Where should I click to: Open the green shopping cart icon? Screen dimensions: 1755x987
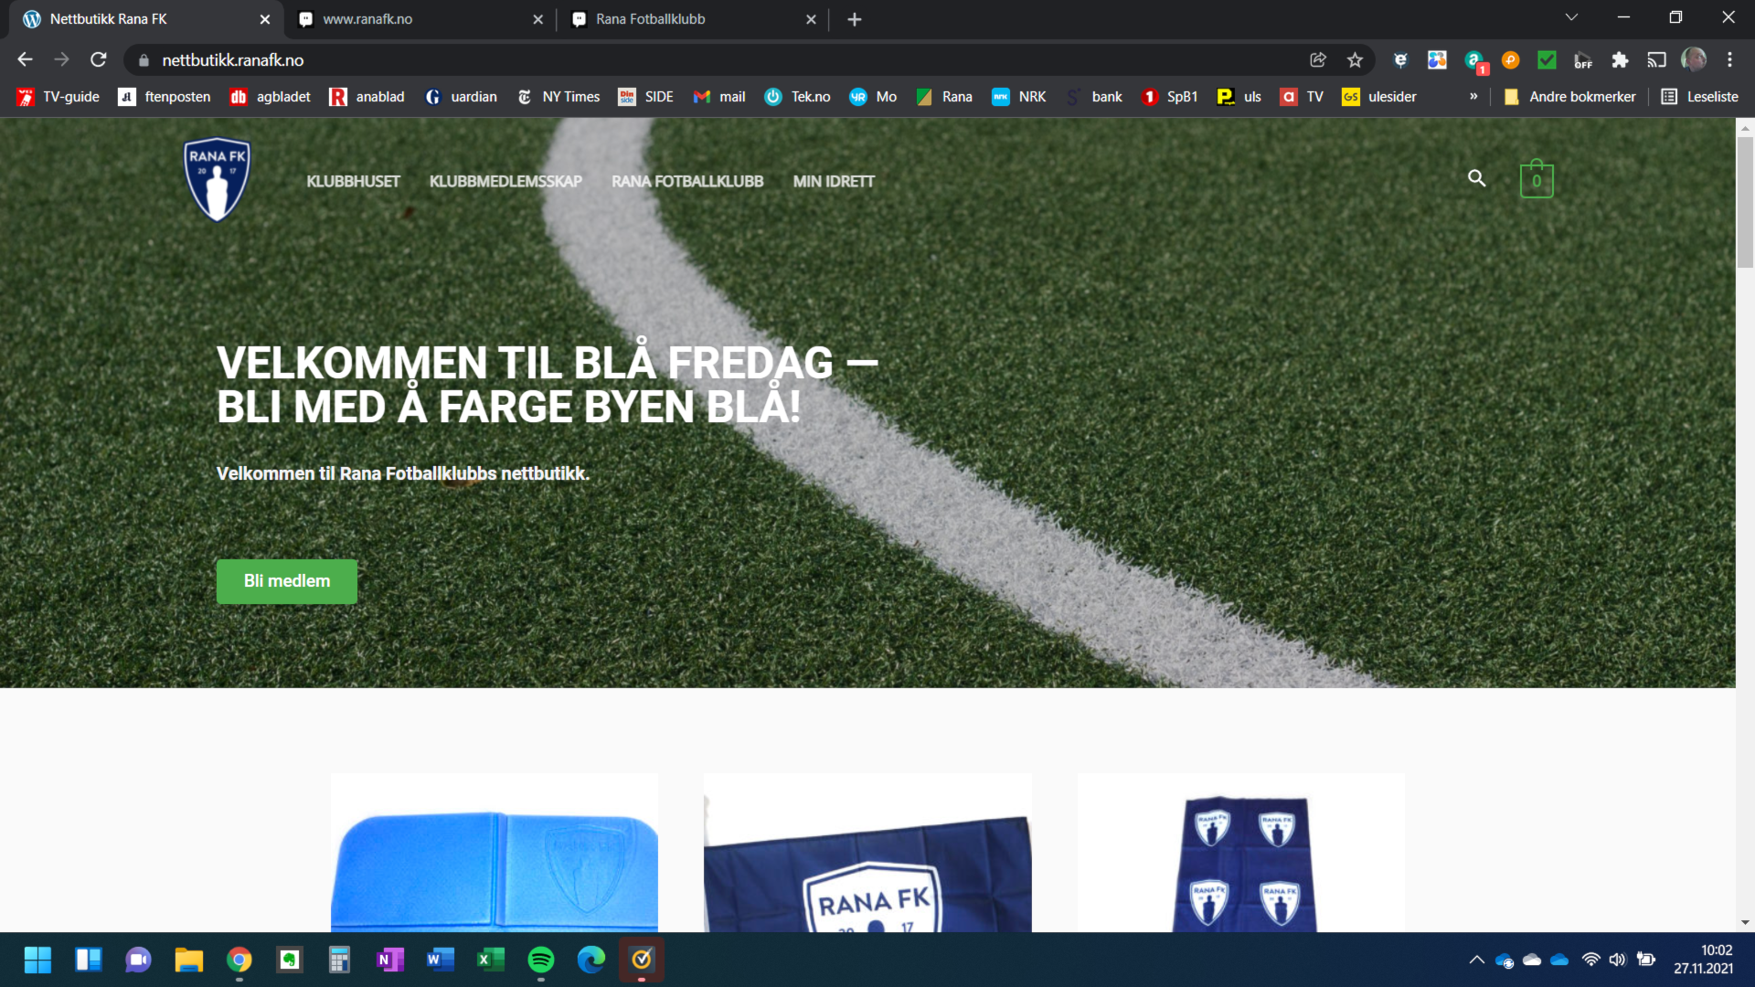click(1537, 179)
